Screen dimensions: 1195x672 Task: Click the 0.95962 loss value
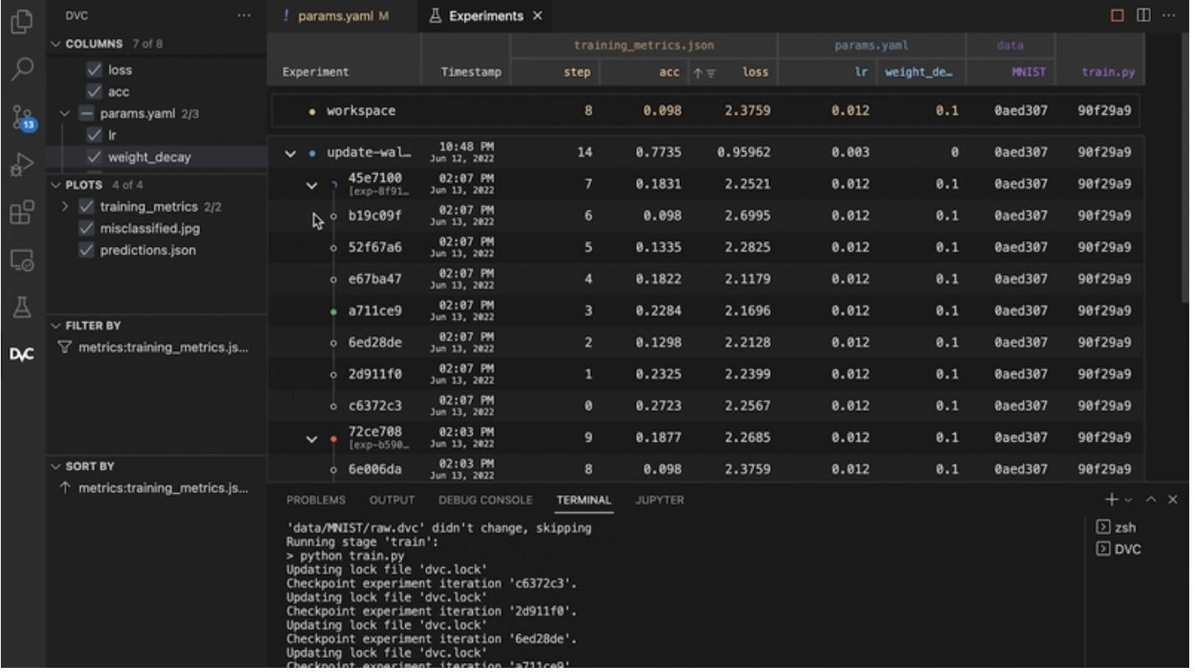(x=744, y=153)
